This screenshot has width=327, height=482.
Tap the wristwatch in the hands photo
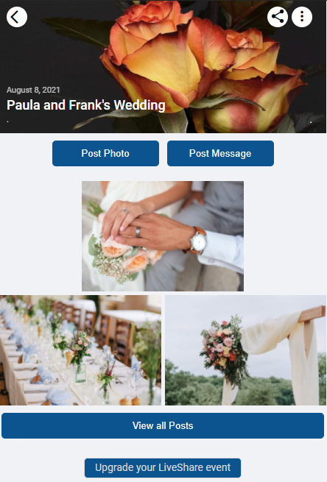click(197, 241)
